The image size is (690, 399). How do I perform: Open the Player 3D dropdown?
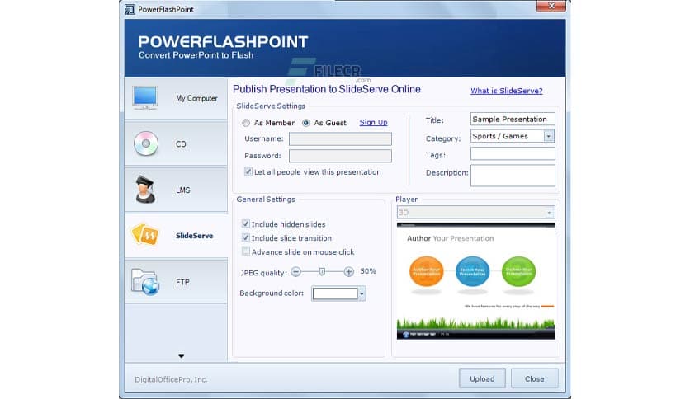pos(475,213)
